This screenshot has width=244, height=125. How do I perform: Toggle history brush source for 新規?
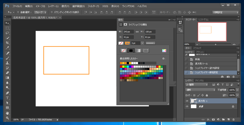(x=186, y=59)
